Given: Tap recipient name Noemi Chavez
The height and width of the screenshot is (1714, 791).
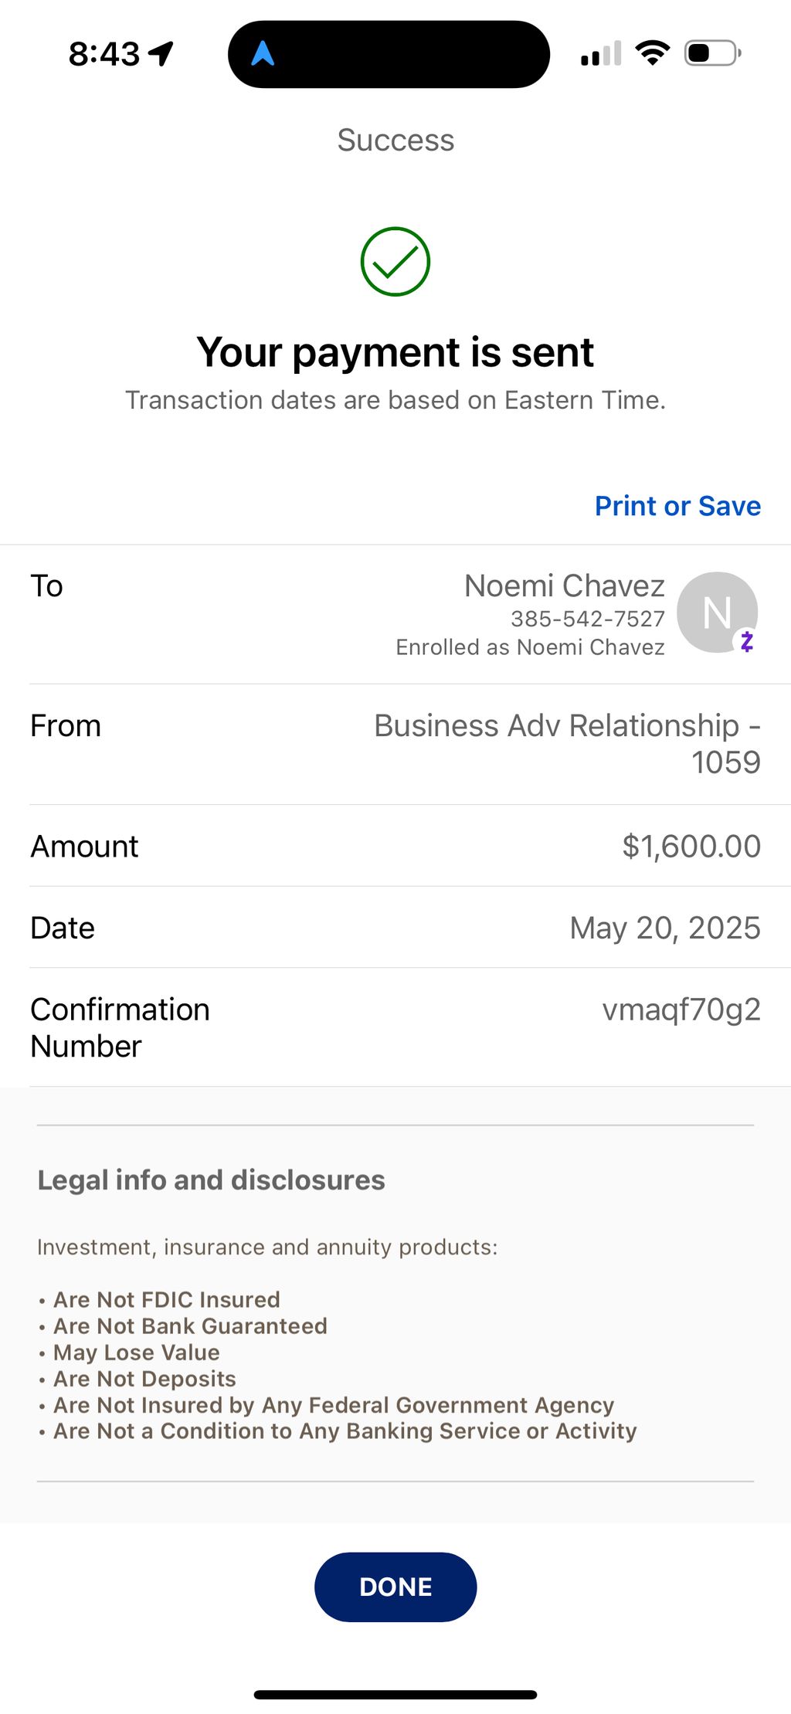Looking at the screenshot, I should [x=564, y=586].
